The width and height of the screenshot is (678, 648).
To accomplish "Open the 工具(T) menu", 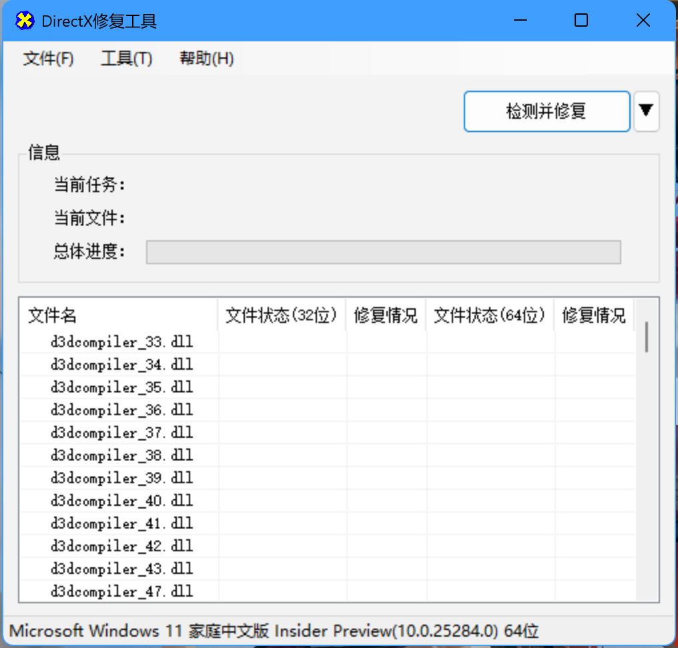I will coord(127,58).
